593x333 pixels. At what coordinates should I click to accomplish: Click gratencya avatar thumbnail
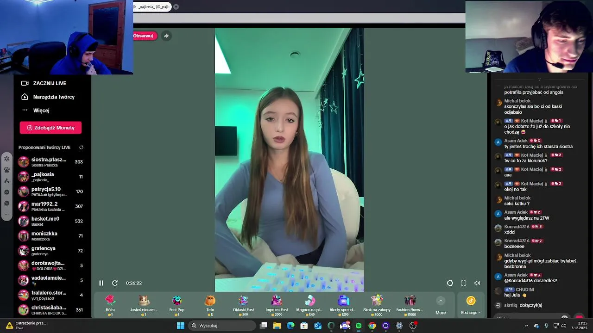(23, 251)
